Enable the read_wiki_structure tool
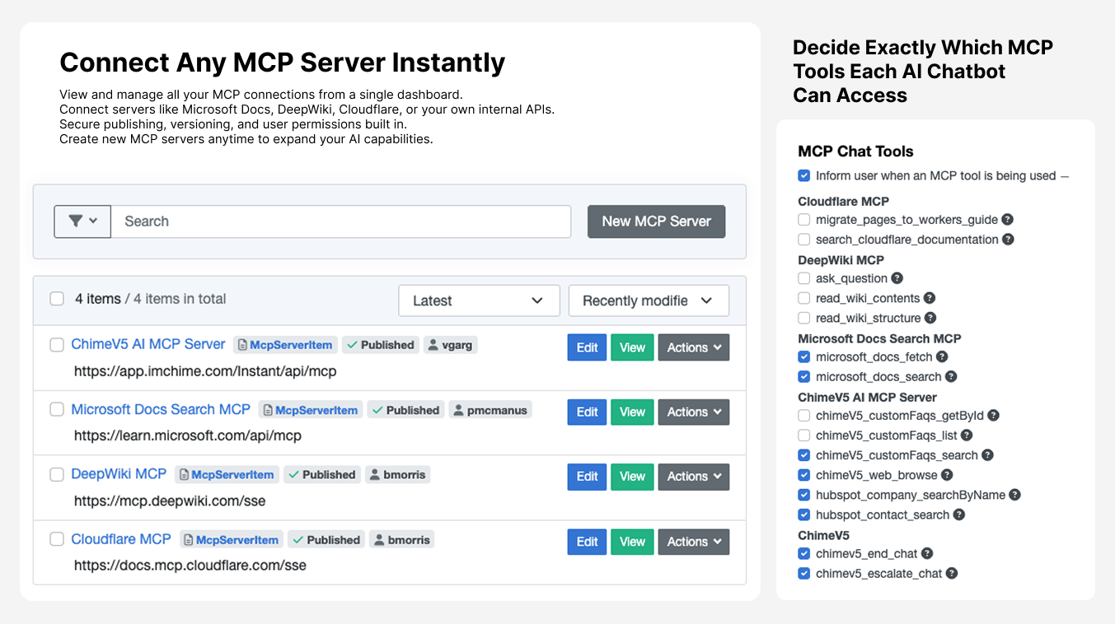The height and width of the screenshot is (624, 1115). 804,318
